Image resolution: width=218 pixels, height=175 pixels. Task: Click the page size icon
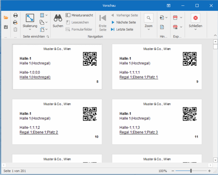click(42, 29)
